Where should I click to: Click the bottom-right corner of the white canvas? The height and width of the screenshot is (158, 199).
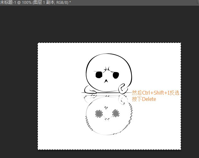click(180, 149)
